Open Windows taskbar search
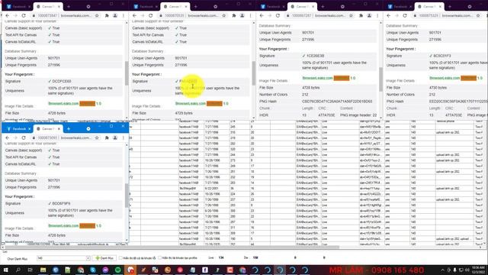The image size is (488, 275). (x=18, y=270)
